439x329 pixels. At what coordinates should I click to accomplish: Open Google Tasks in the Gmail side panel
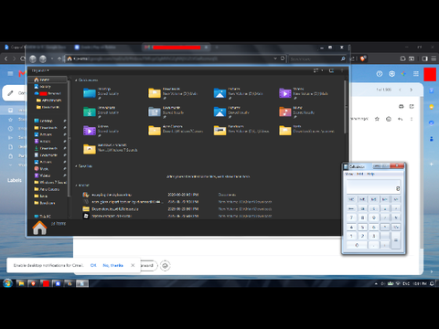pos(432,122)
